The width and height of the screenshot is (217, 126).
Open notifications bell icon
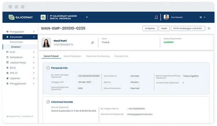click(x=156, y=17)
